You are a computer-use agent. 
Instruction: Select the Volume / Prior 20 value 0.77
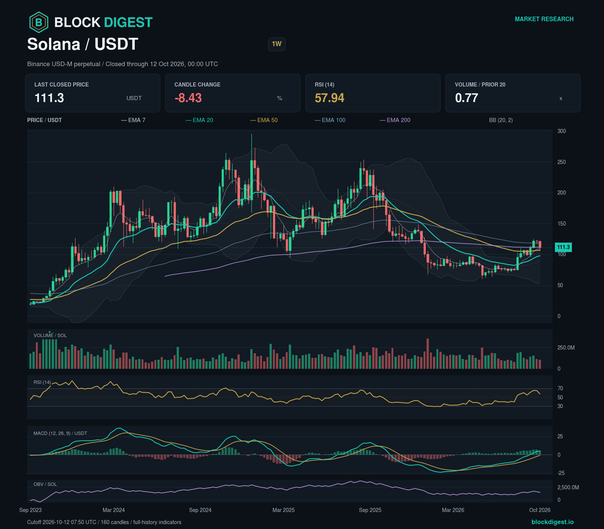(x=467, y=98)
